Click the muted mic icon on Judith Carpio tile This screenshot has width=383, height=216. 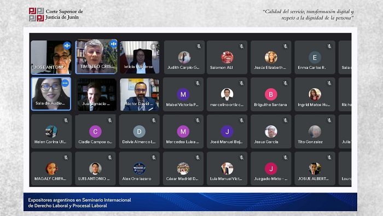[199, 46]
